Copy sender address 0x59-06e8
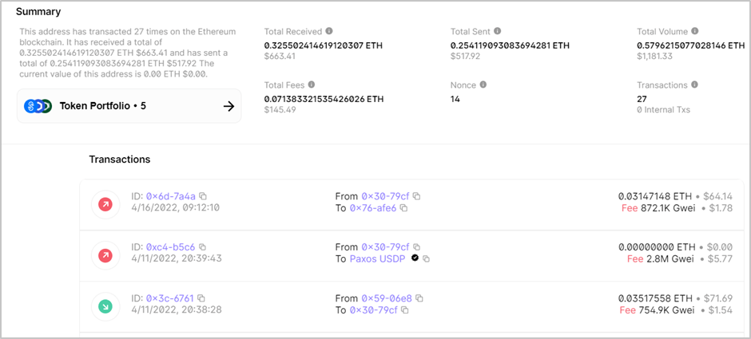The width and height of the screenshot is (751, 339). click(419, 298)
